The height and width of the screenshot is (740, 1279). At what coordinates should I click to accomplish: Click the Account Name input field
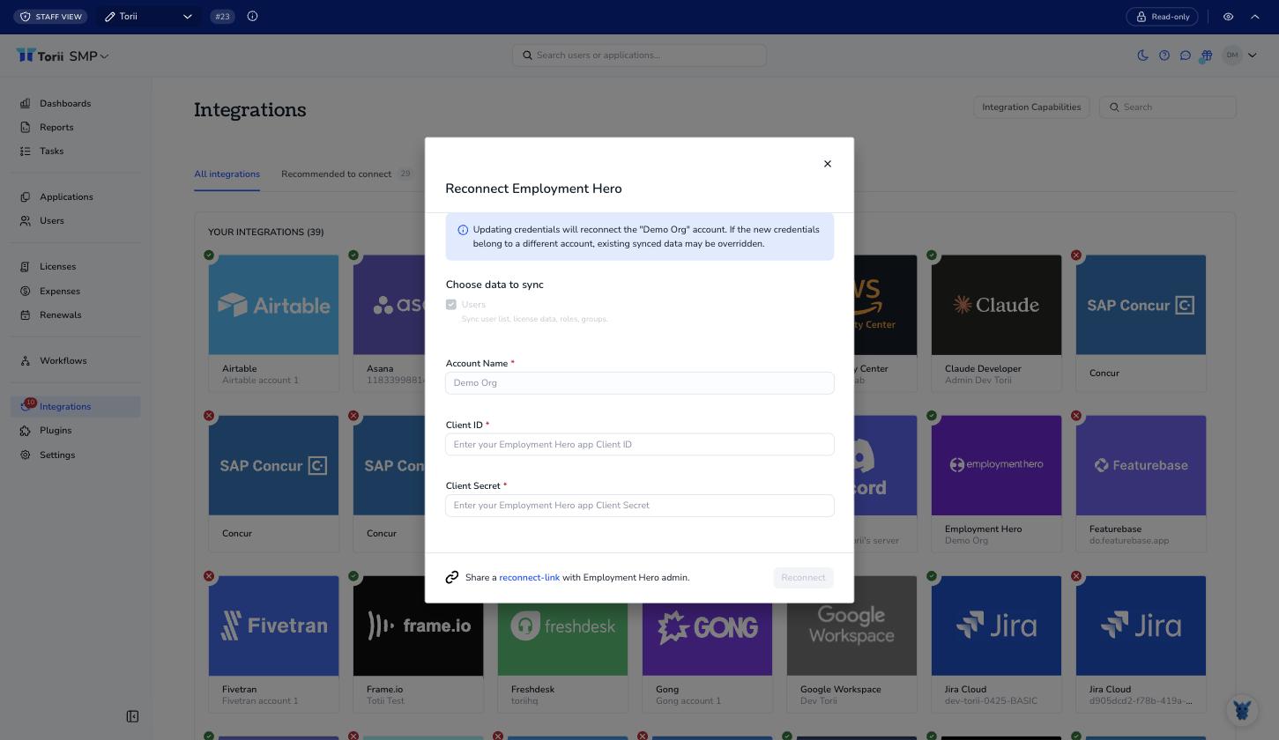coord(639,383)
